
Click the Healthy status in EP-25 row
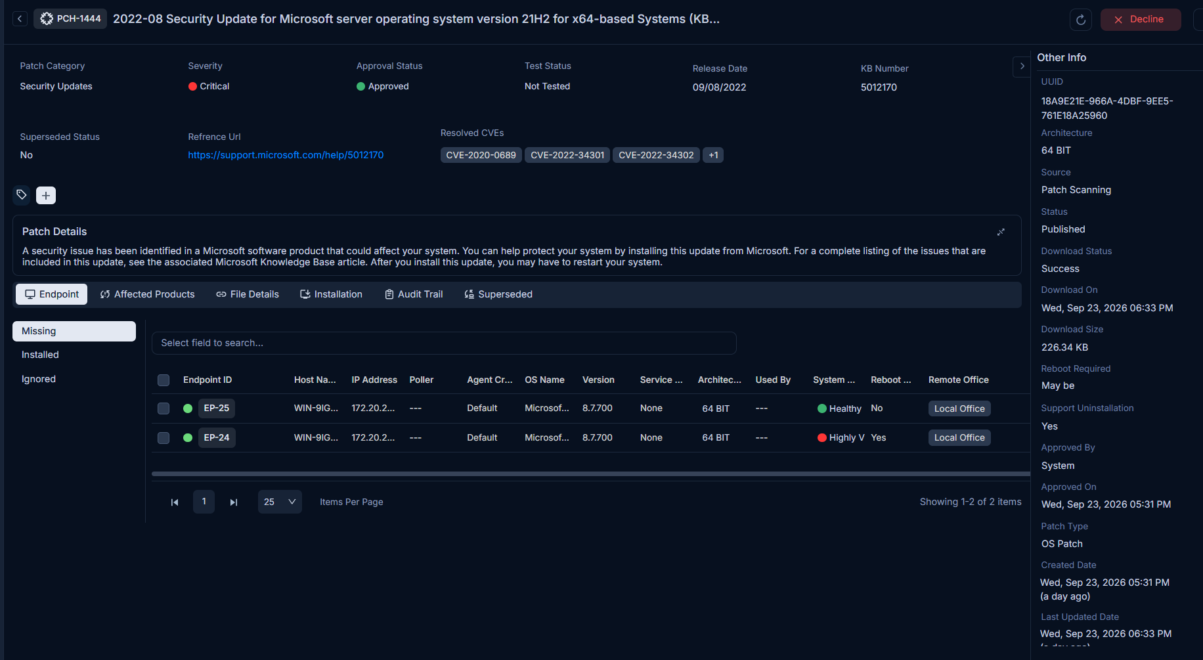coord(839,408)
